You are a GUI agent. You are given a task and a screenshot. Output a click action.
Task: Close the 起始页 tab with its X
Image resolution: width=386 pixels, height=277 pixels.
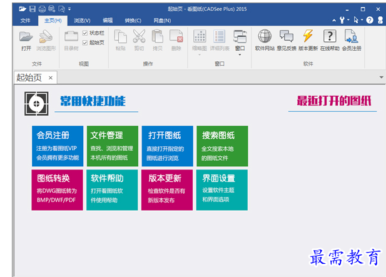coord(51,78)
